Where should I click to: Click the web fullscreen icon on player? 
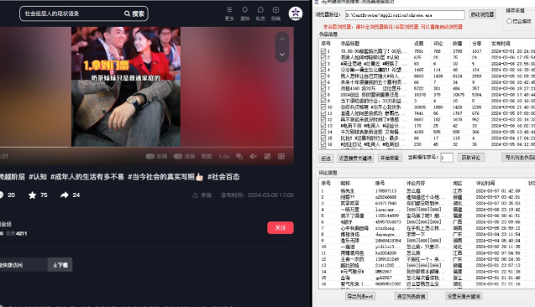267,156
